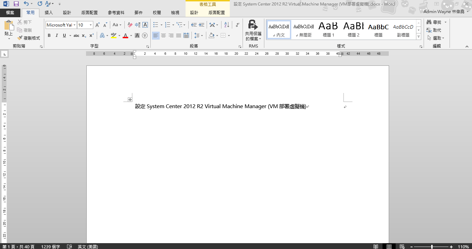Click the 英文 (美國) language indicator

[88, 247]
